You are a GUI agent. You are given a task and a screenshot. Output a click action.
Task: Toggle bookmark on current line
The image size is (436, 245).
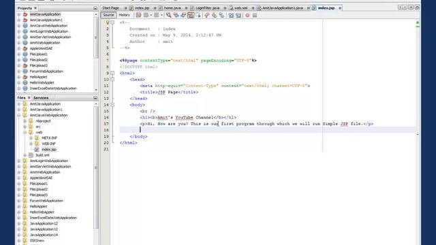221,15
